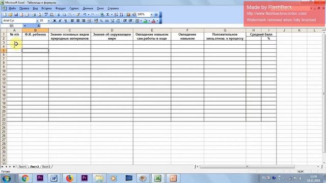This screenshot has width=326, height=183.
Task: Open Chrome from the Windows taskbar
Action: pyautogui.click(x=25, y=178)
